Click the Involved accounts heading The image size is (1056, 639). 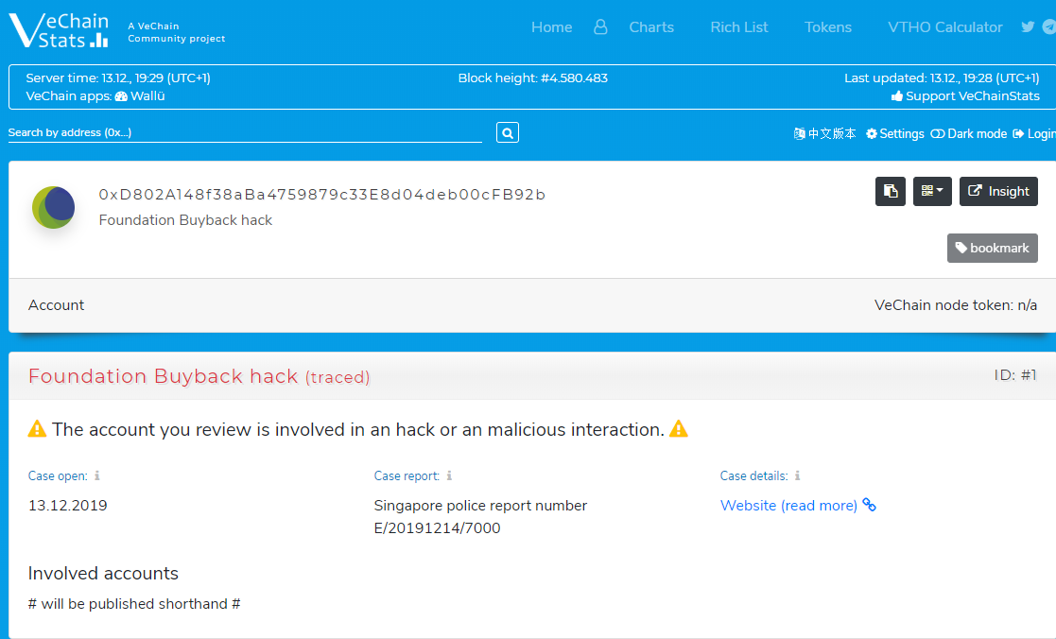tap(103, 573)
